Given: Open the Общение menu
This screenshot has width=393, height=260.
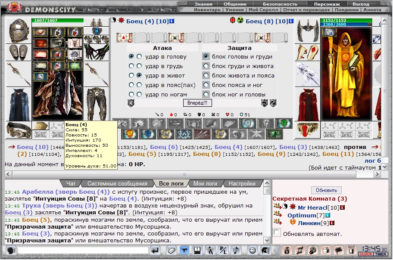Looking at the screenshot, I should [x=235, y=4].
